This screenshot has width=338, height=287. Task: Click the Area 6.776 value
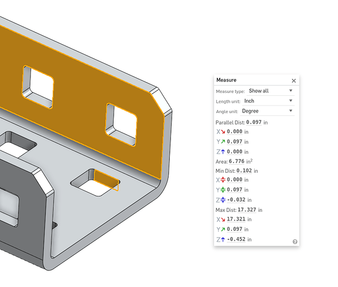(236, 161)
